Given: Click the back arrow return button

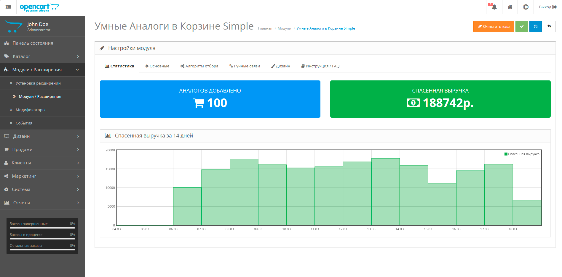Looking at the screenshot, I should [549, 27].
